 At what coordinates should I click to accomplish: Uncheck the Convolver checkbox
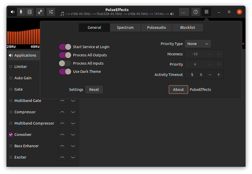pyautogui.click(x=11, y=135)
